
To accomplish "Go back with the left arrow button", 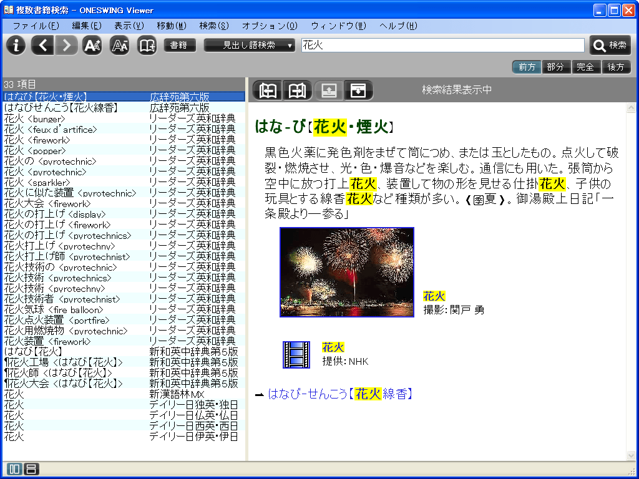I will pyautogui.click(x=42, y=45).
